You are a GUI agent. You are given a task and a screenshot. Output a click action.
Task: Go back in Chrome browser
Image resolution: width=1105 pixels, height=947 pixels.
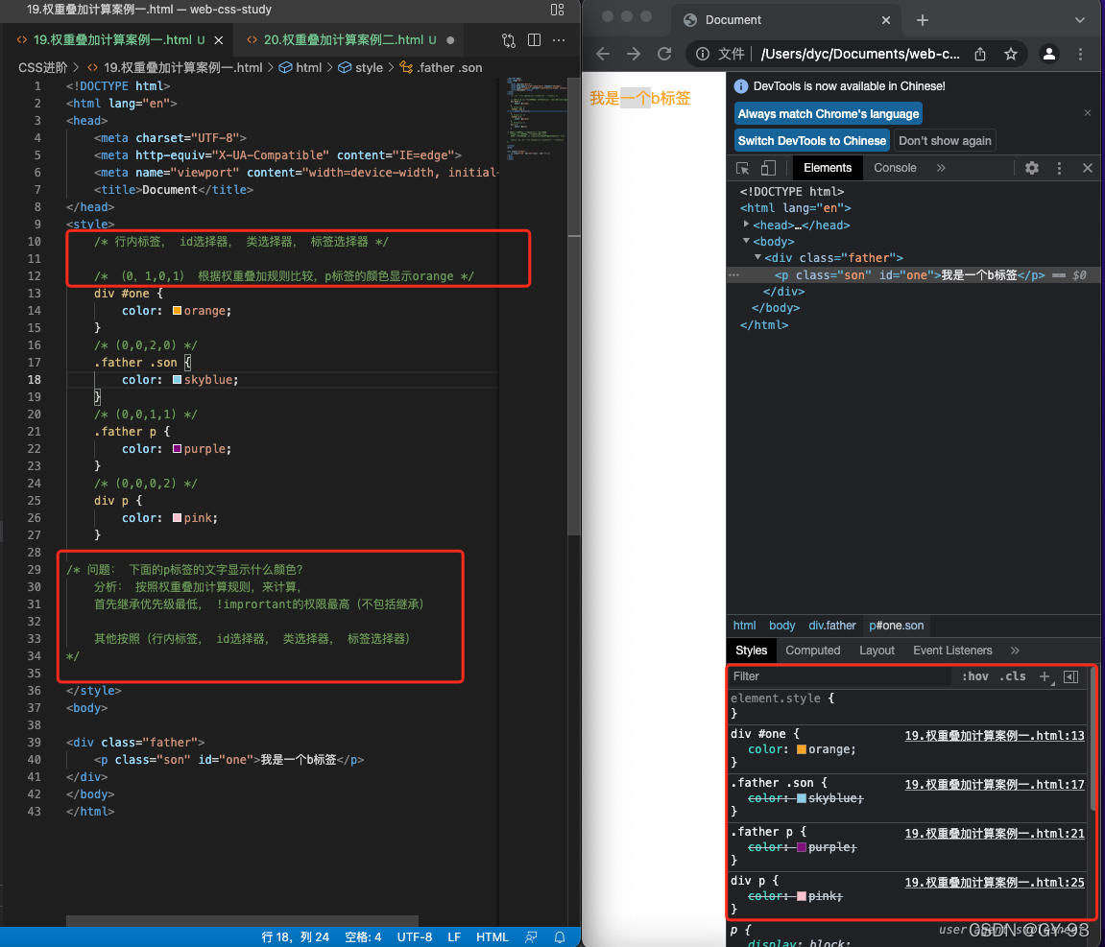(x=603, y=54)
